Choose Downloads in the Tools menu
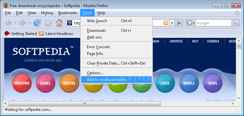The width and height of the screenshot is (244, 116). (116, 31)
